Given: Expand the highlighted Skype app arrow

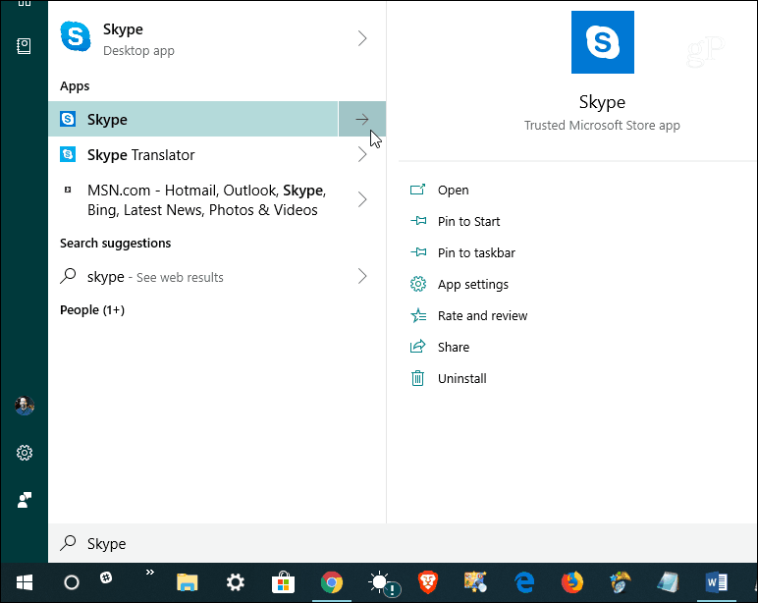Looking at the screenshot, I should (x=362, y=119).
